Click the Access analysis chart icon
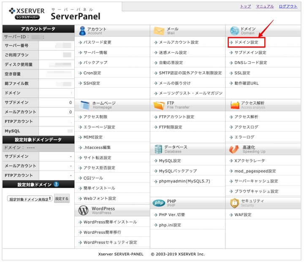Screen dimensions: 304x262 (235, 105)
